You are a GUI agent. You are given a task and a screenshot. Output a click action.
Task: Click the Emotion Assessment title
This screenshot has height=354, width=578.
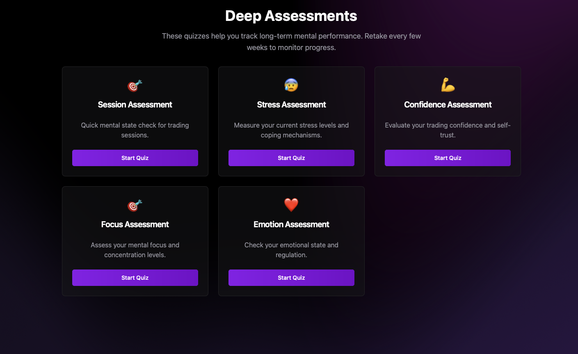[x=291, y=224]
